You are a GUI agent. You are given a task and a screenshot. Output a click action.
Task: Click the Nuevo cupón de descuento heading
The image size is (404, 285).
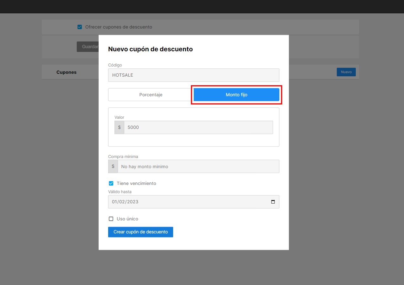[x=150, y=49]
